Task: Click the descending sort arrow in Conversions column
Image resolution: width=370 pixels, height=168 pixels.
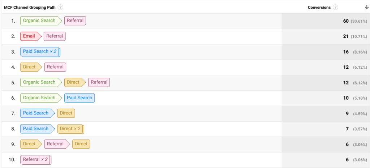Action: [366, 7]
